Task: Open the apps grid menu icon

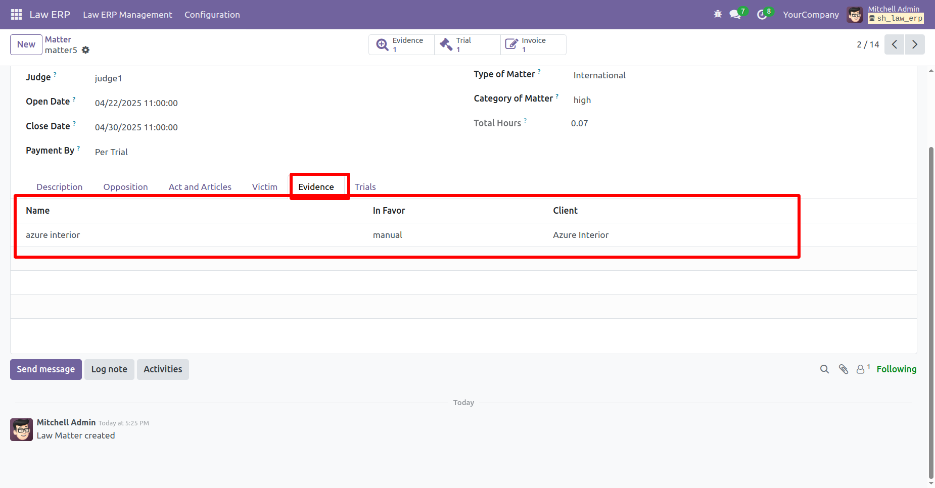Action: tap(16, 15)
